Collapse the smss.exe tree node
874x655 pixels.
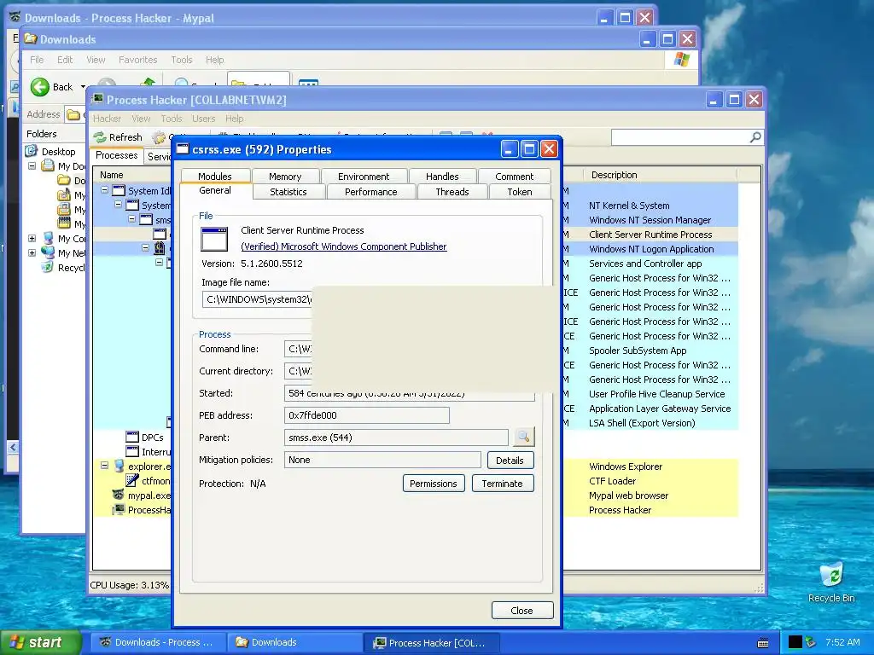(132, 219)
